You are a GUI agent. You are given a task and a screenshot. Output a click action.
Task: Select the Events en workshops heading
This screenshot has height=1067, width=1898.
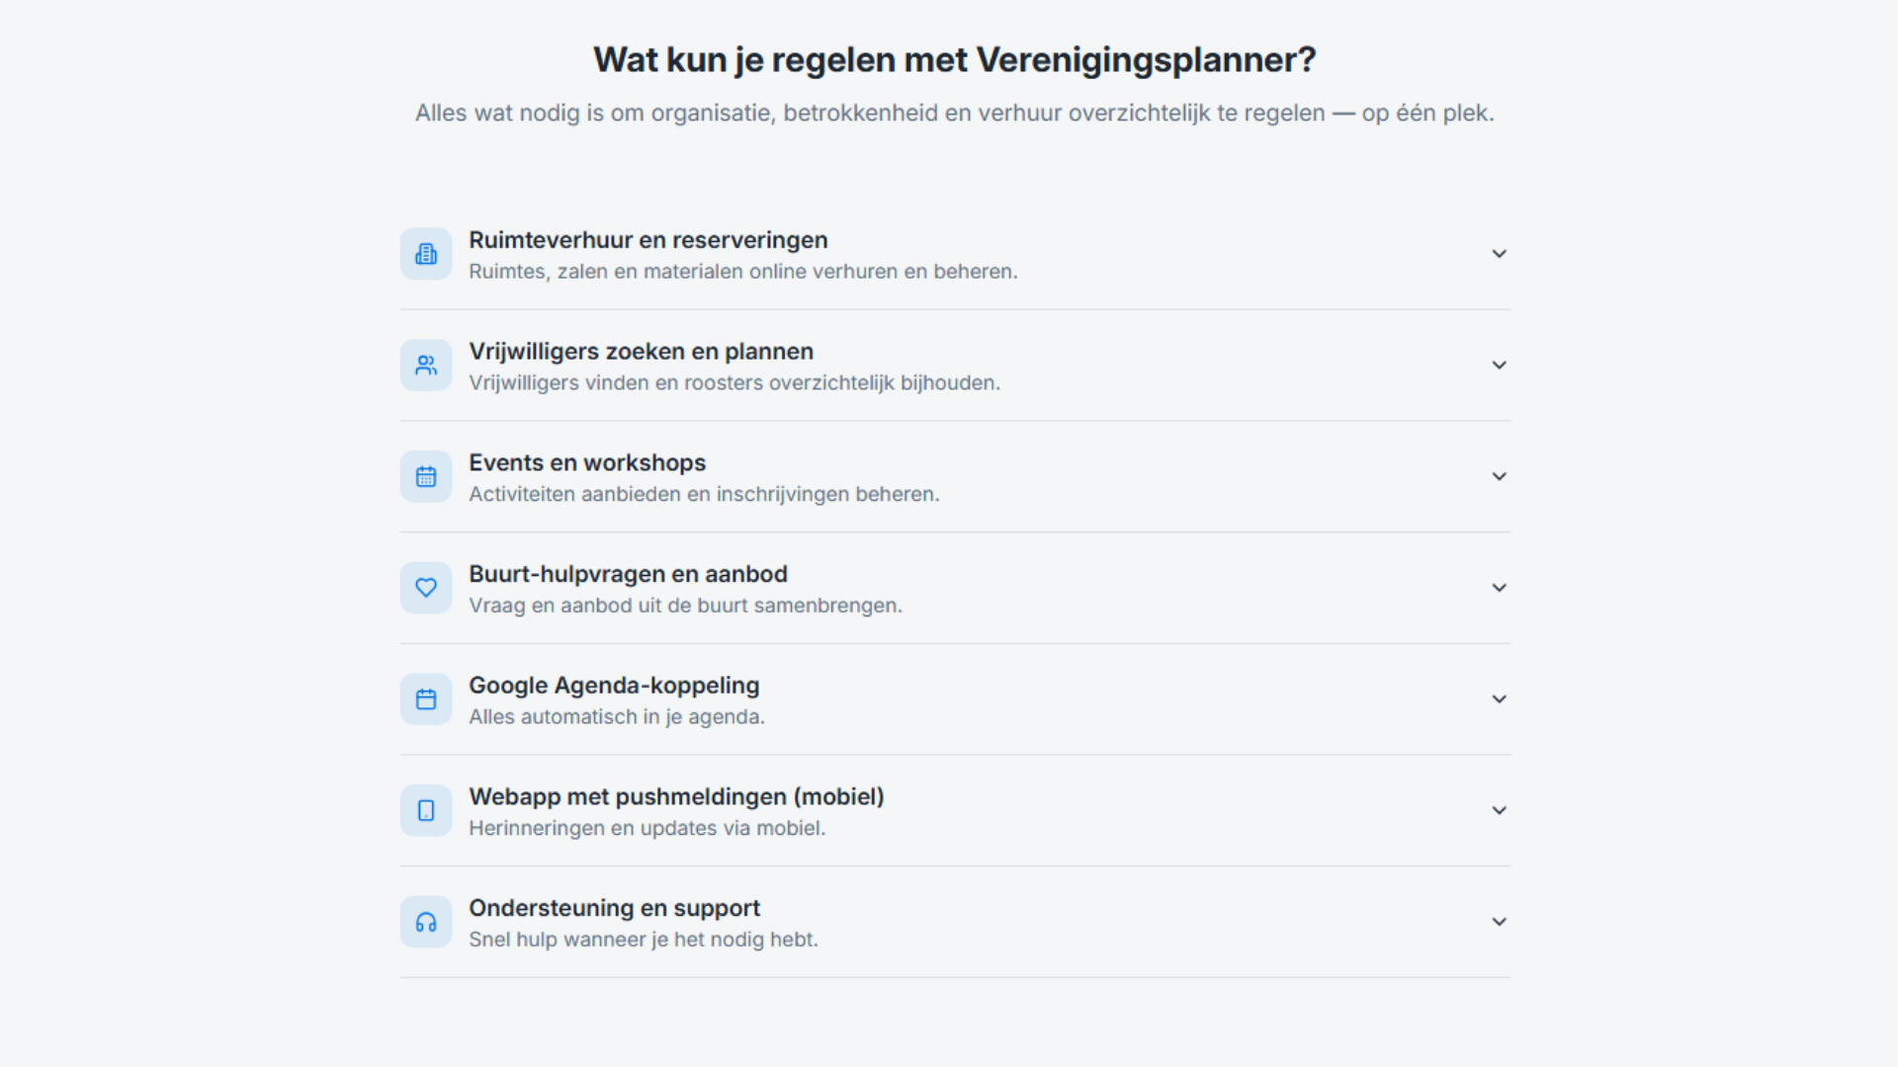point(586,462)
